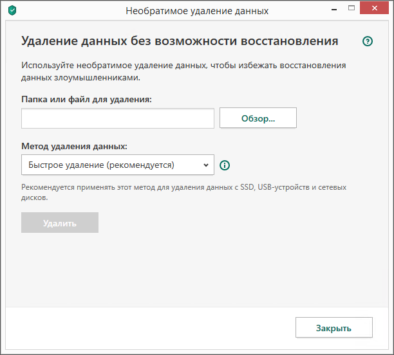Screen dimensions: 394x355
Task: Click the "Метод удаления данных:" label
Action: coord(74,146)
